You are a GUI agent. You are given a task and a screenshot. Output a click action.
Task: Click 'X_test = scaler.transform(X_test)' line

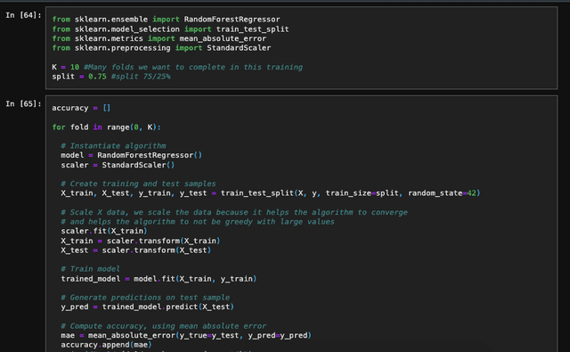(136, 250)
